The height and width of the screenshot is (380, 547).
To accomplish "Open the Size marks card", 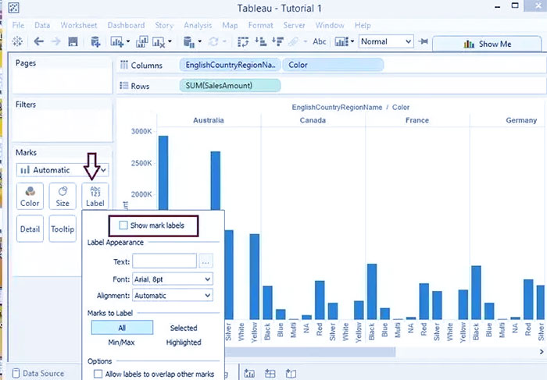I will [63, 196].
